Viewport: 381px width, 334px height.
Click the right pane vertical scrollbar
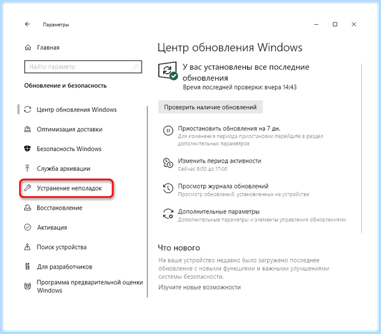click(361, 148)
